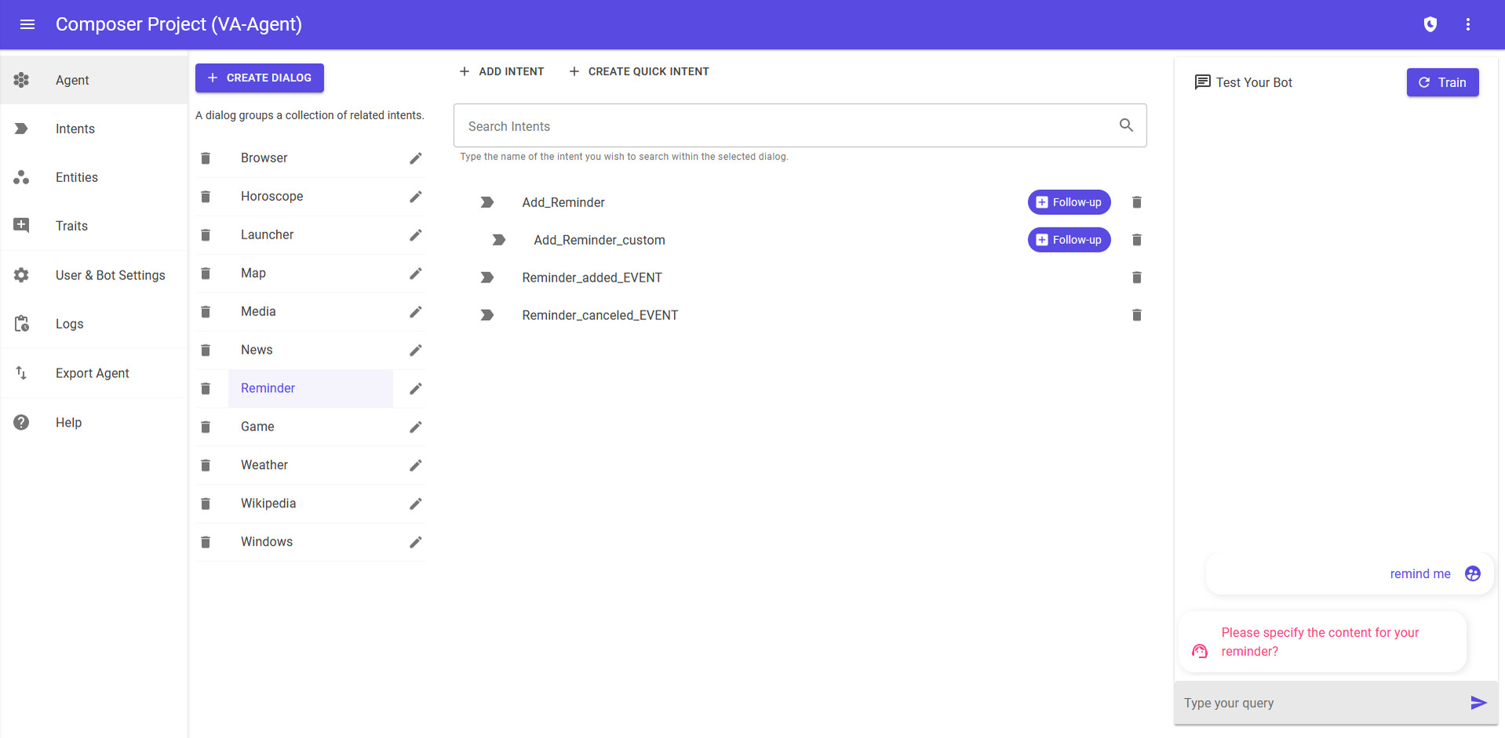This screenshot has height=738, width=1505.
Task: Select the Agent icon in the sidebar
Action: 20,79
